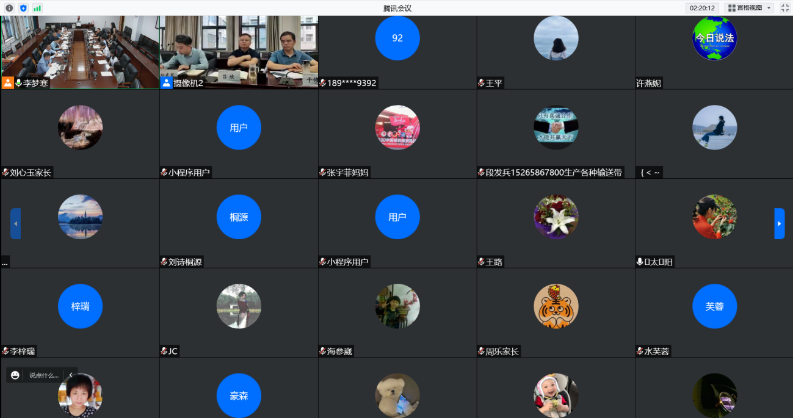The image size is (793, 418).
Task: Click the muted mic icon beside 刘诗桐源
Action: pos(164,262)
